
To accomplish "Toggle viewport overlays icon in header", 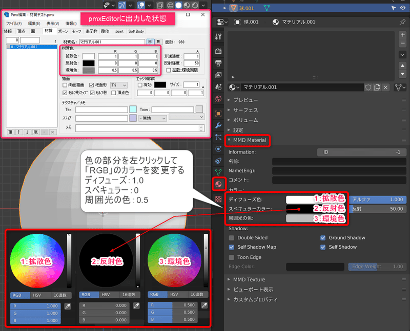I will [140, 5].
